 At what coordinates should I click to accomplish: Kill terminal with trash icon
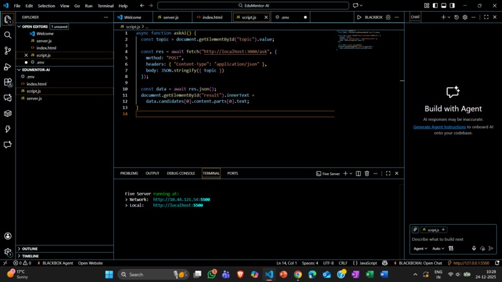coord(367,174)
